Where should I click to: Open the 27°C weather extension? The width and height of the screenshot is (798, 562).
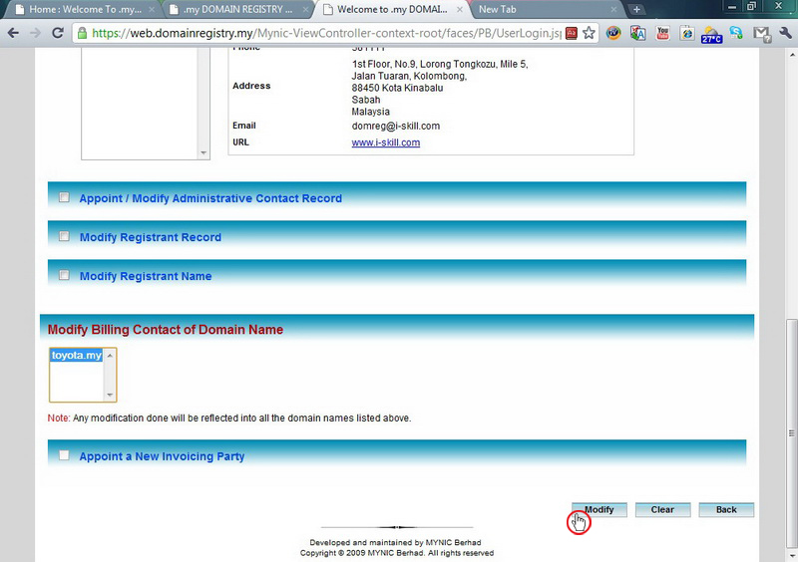coord(711,35)
